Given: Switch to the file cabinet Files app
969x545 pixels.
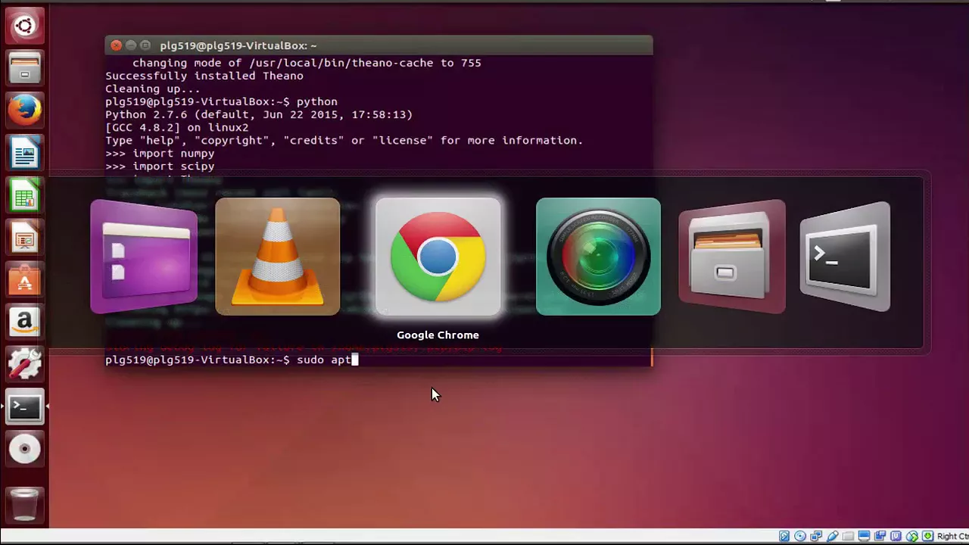Looking at the screenshot, I should [731, 257].
